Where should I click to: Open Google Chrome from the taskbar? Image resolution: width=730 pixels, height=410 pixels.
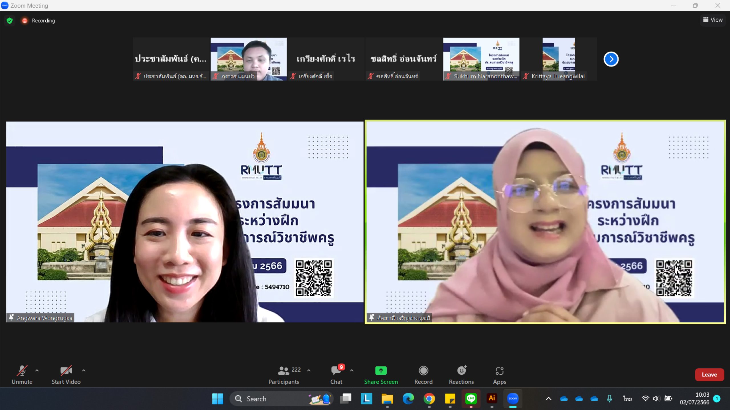429,399
